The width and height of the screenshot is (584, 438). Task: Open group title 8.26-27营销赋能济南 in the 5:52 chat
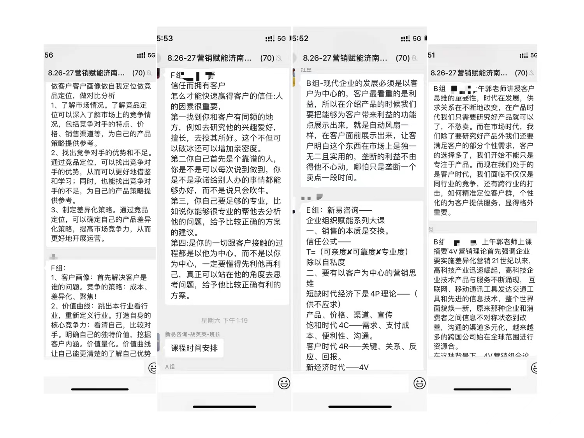tap(345, 58)
